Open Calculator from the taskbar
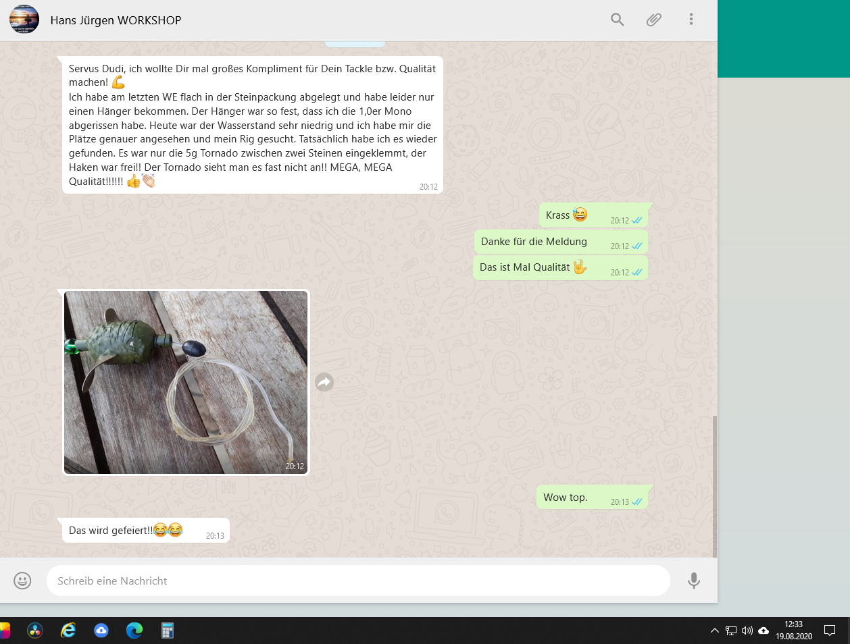This screenshot has width=850, height=644. [x=168, y=630]
